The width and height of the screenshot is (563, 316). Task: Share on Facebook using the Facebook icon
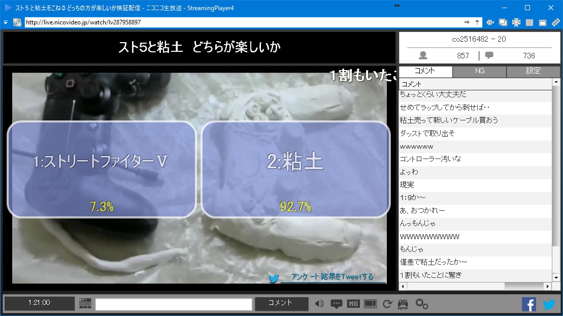coord(529,304)
